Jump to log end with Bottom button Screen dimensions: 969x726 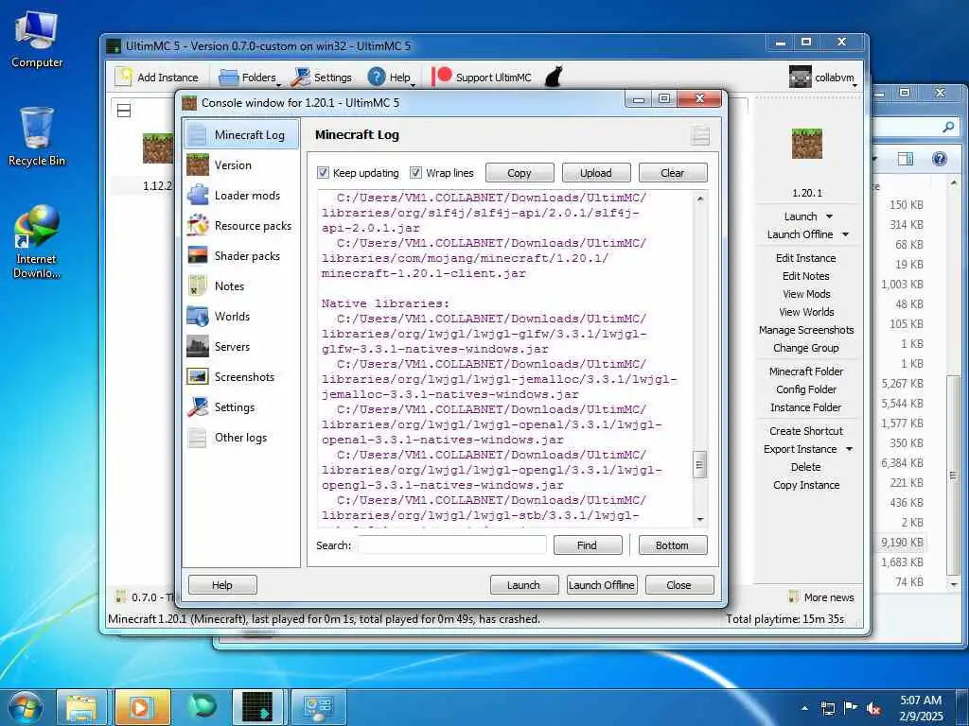click(x=673, y=545)
